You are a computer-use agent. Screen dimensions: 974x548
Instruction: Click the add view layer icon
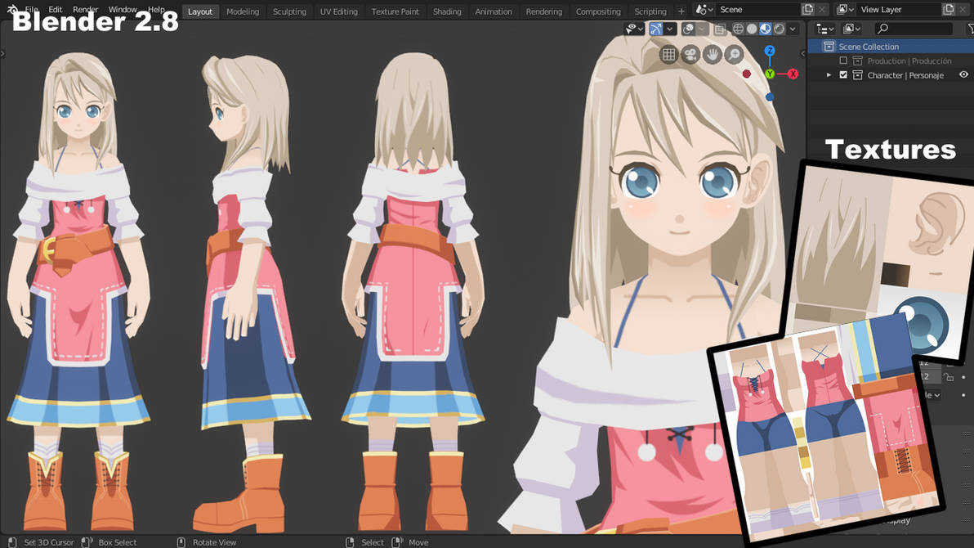coord(949,9)
